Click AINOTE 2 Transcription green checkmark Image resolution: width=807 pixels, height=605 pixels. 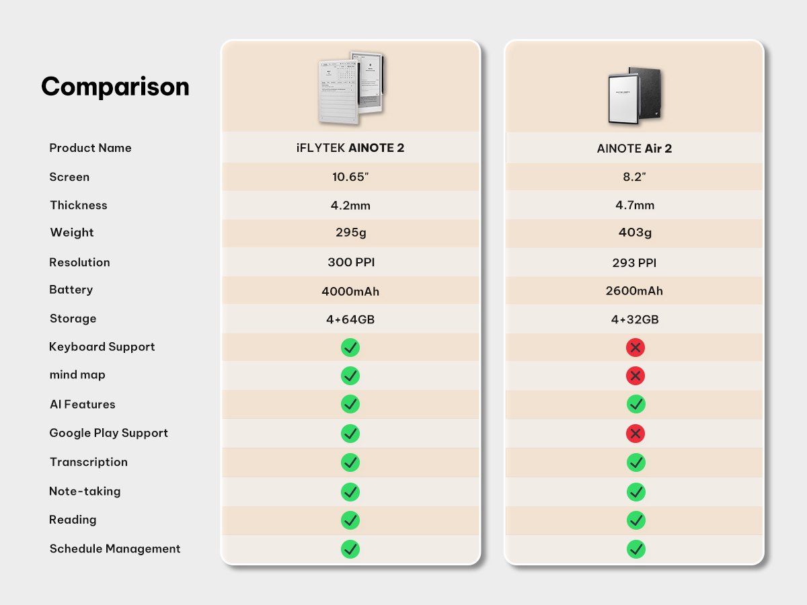pyautogui.click(x=350, y=462)
